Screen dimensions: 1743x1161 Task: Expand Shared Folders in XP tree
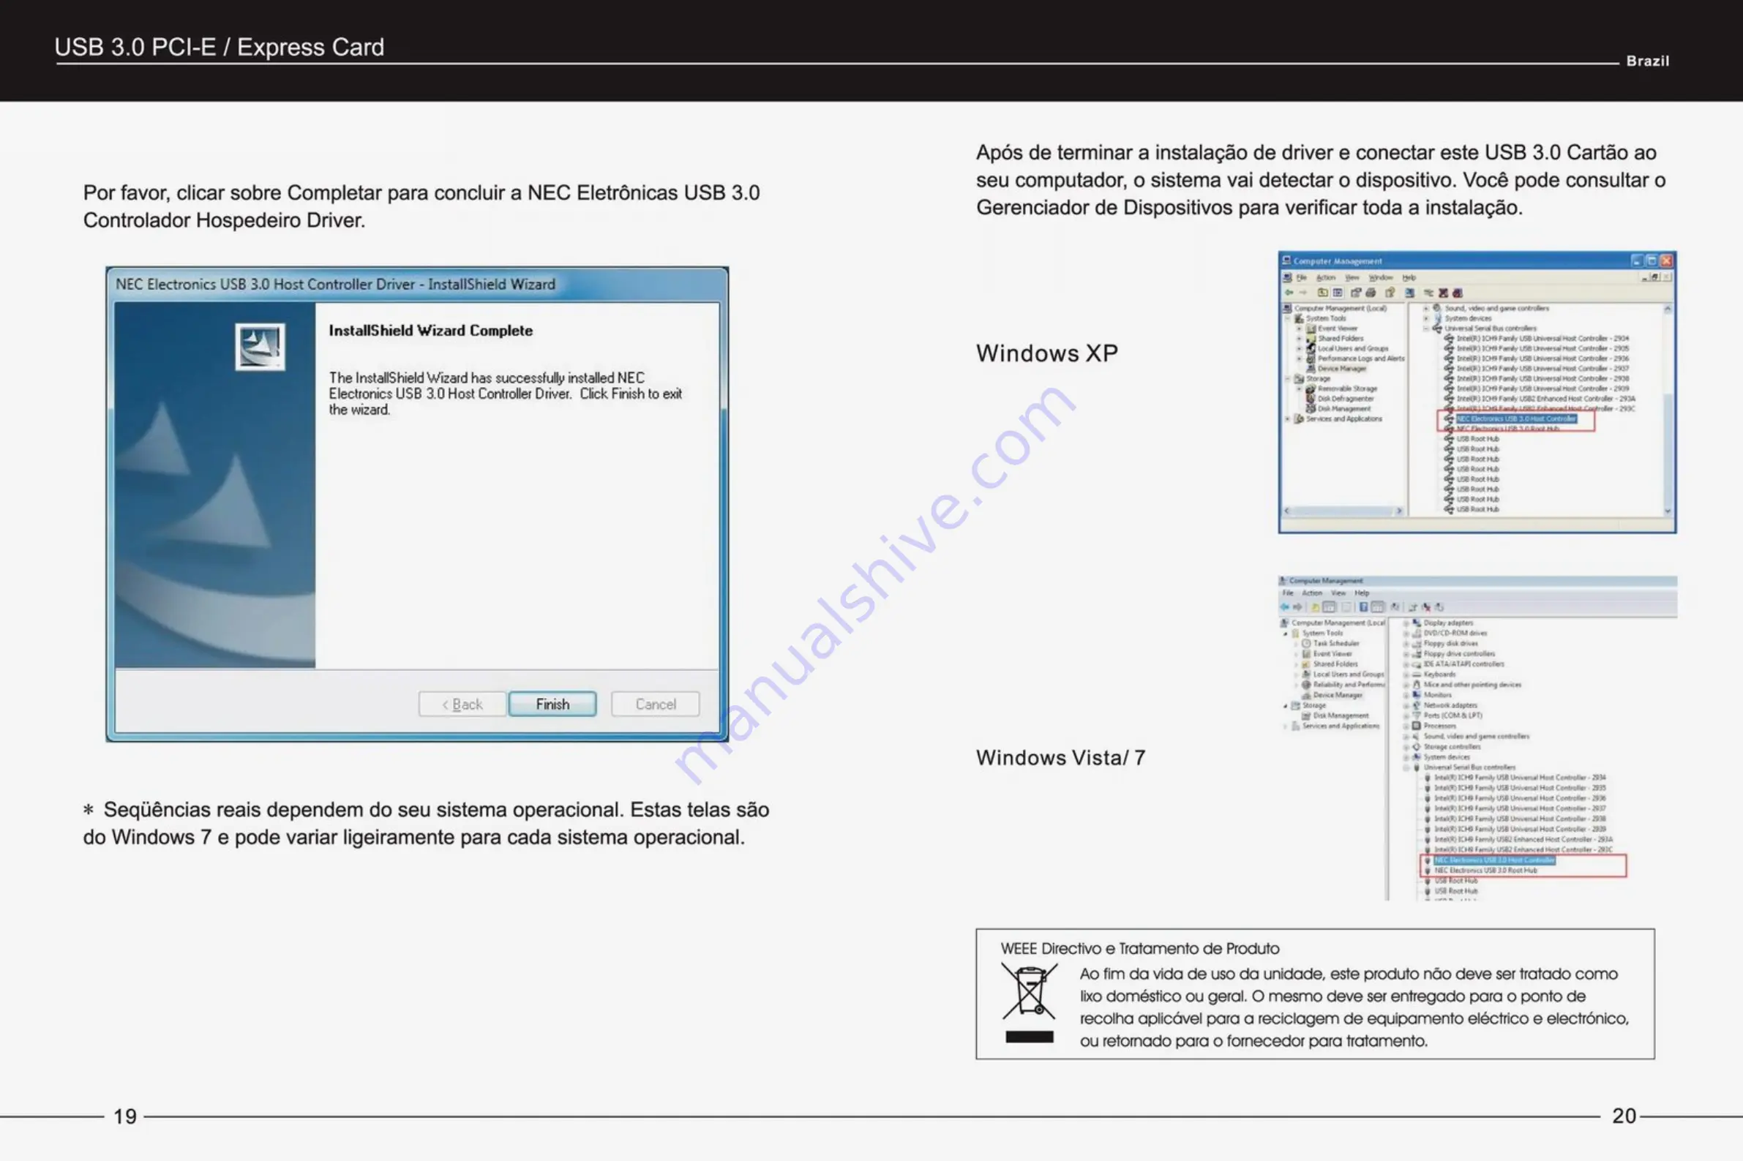[1300, 339]
